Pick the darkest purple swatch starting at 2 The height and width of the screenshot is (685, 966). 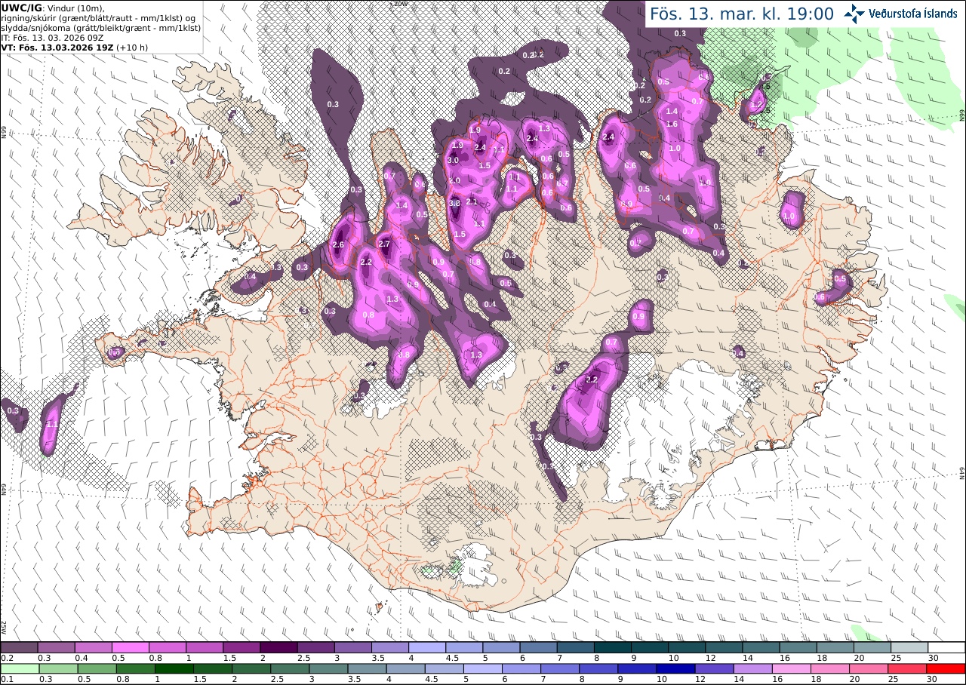pos(278,647)
